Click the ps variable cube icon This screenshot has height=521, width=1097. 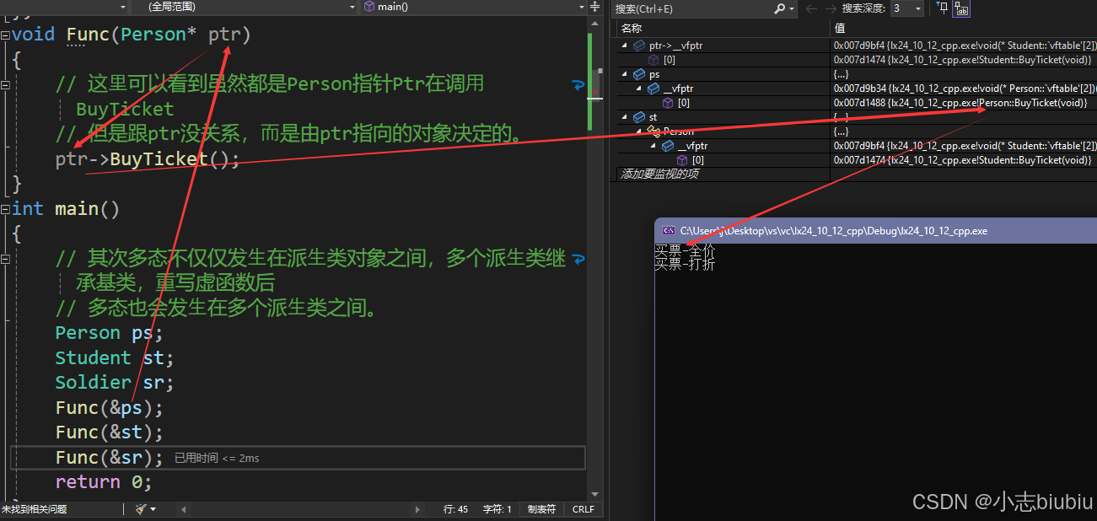tap(639, 74)
